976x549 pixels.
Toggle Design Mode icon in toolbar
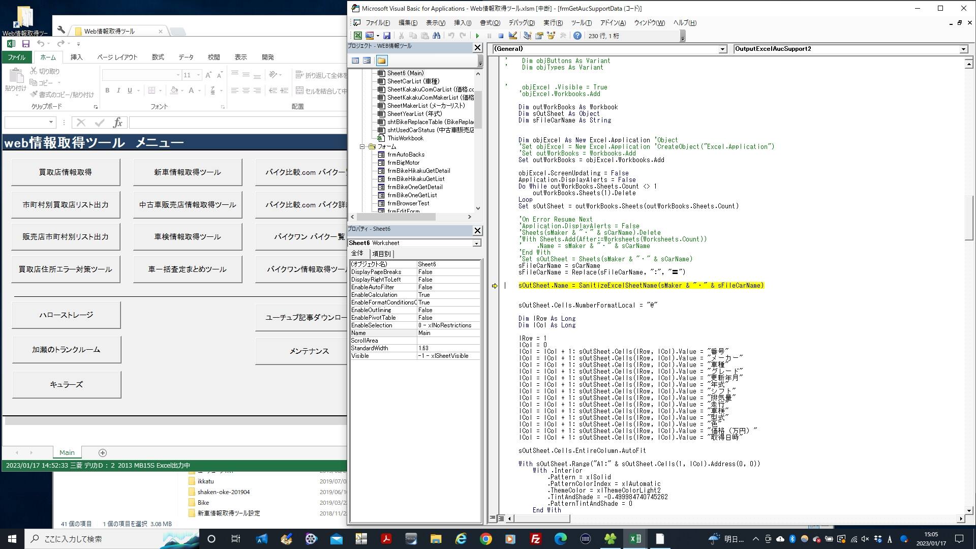tap(513, 36)
